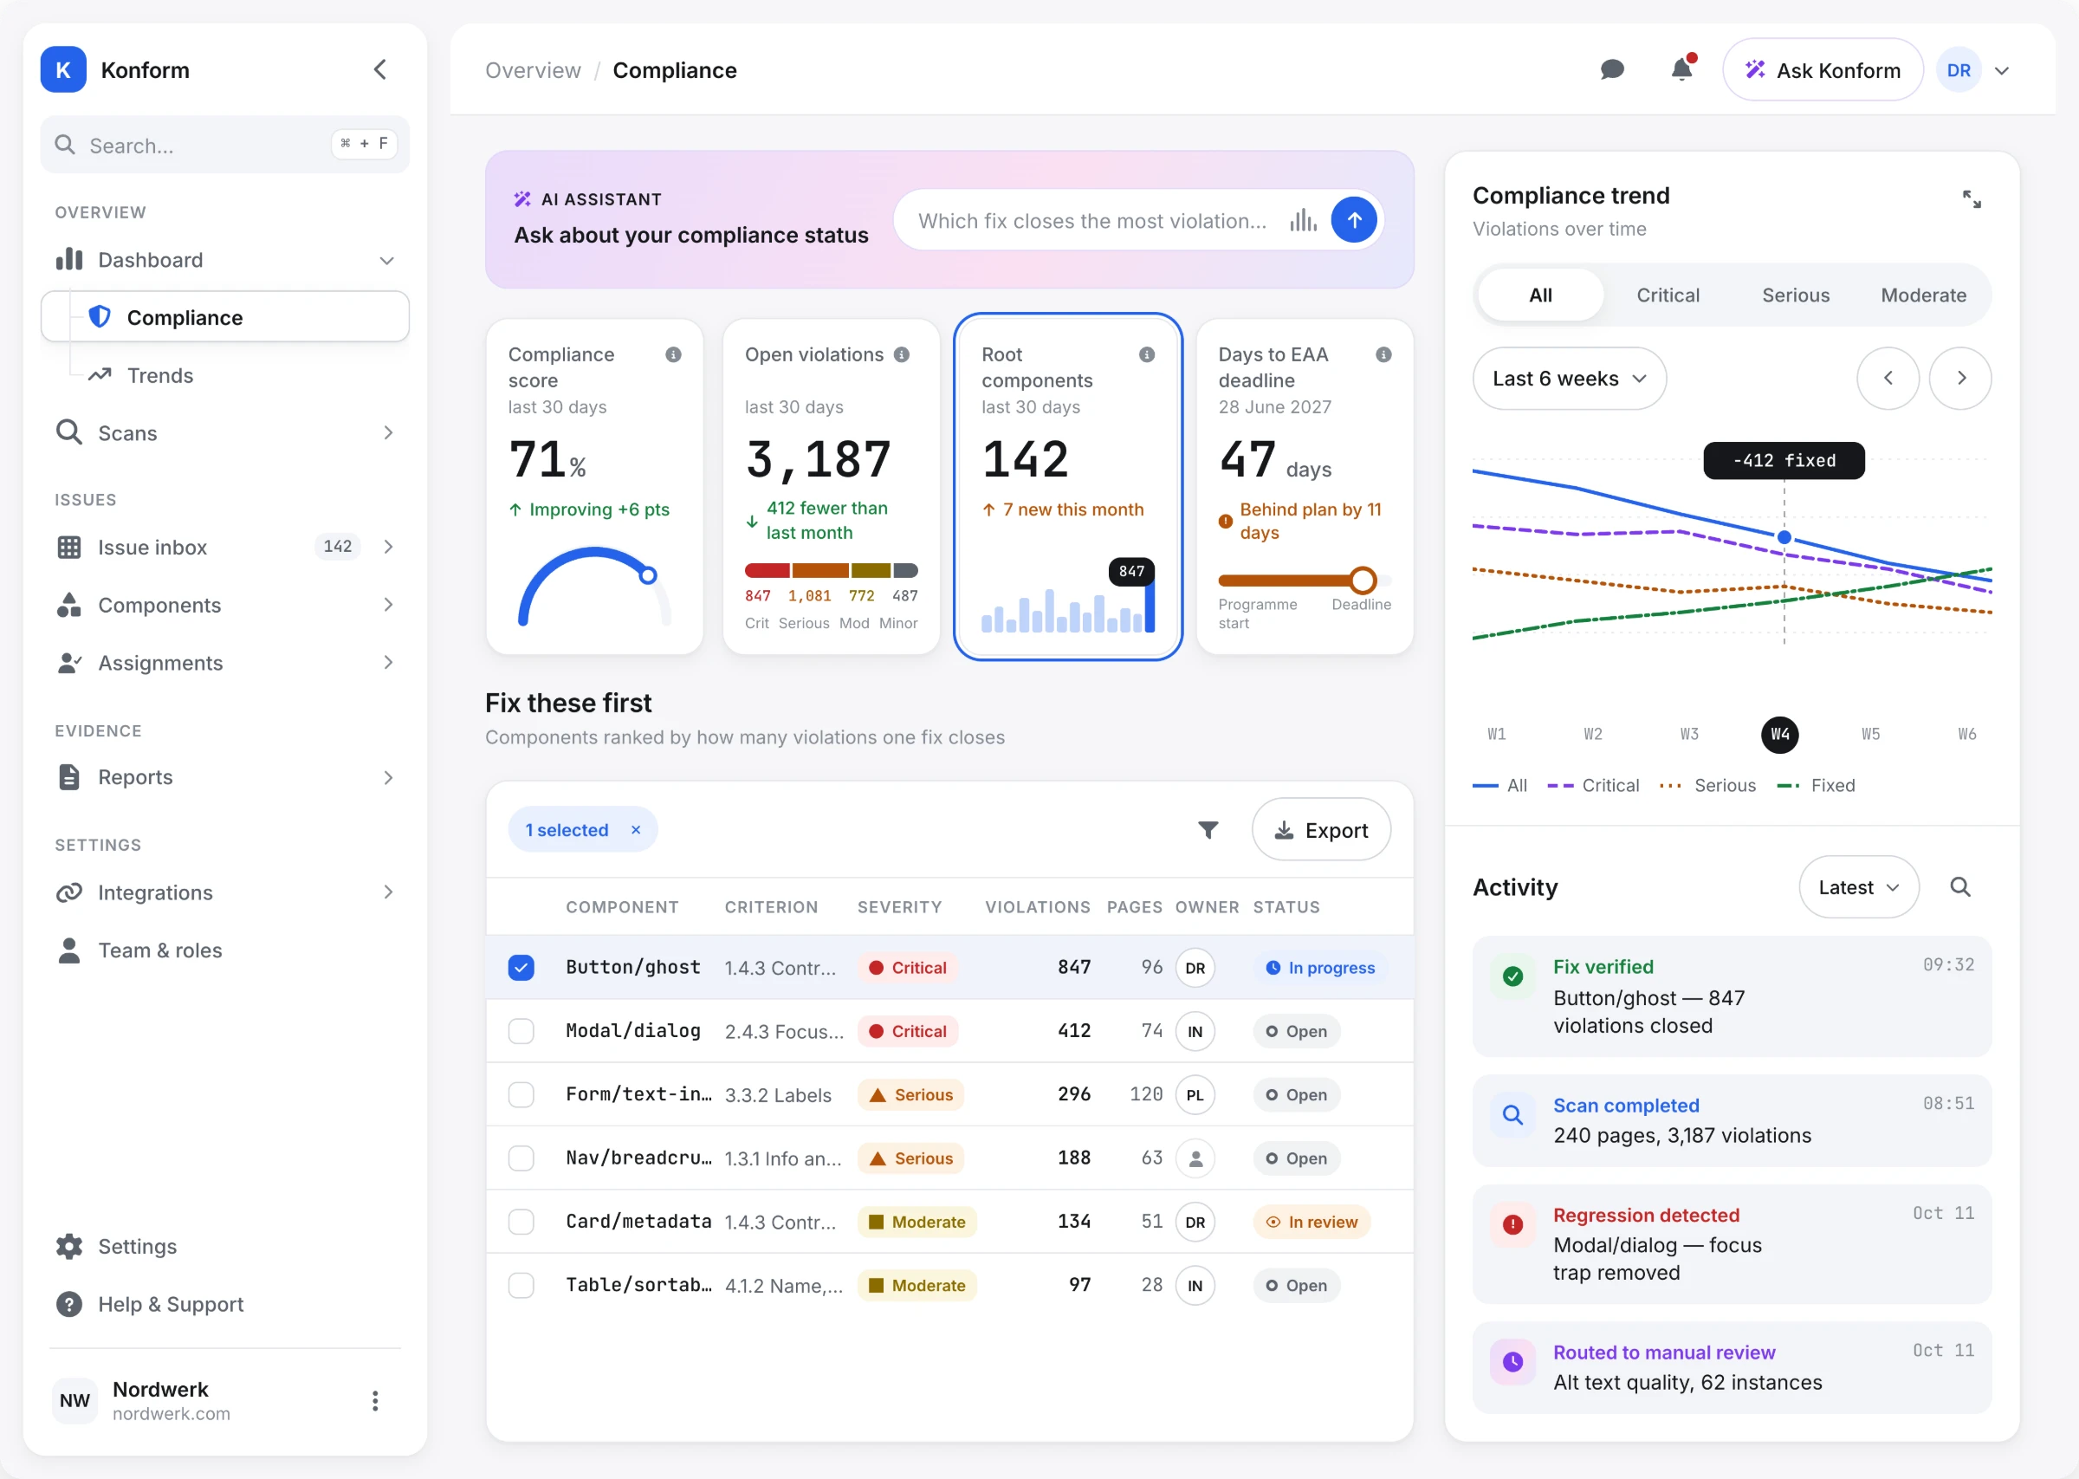Select the Form/text-in row checkbox
The width and height of the screenshot is (2079, 1479).
521,1094
